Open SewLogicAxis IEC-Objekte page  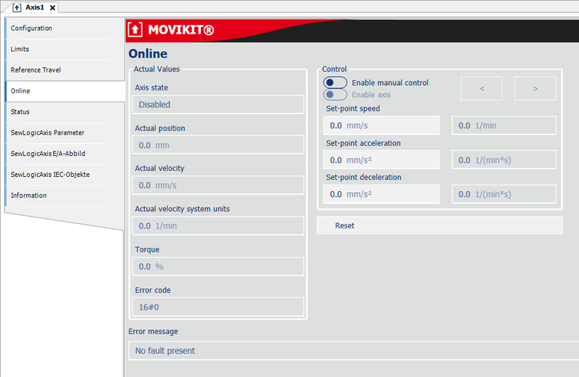[x=51, y=175]
